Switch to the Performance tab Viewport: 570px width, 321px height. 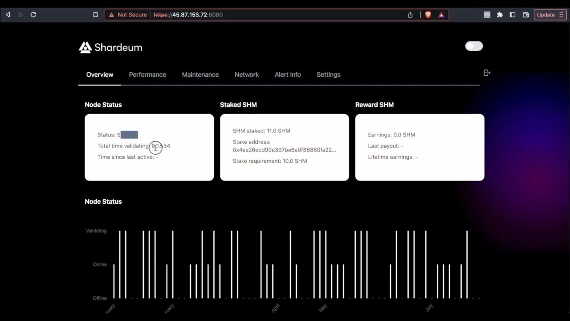147,74
